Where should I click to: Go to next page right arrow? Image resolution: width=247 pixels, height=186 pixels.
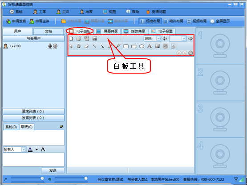(x=190, y=38)
